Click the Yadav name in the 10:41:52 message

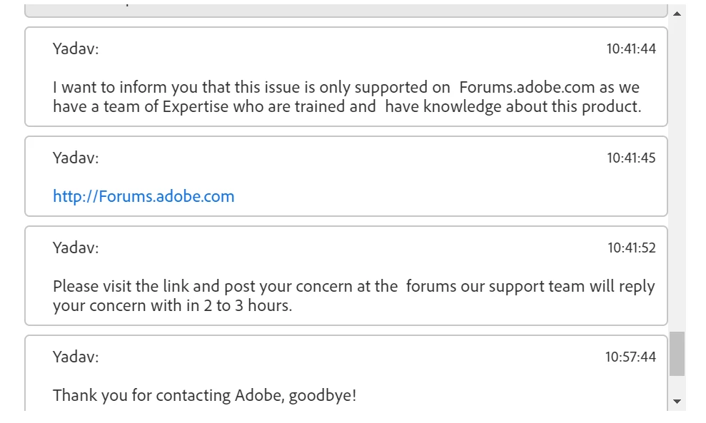coord(76,248)
